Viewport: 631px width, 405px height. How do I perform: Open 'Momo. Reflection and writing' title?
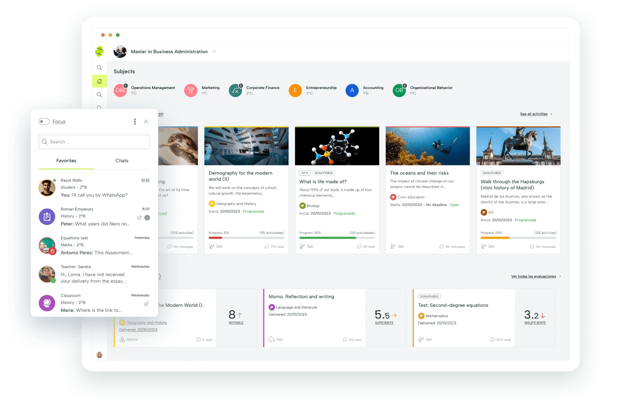pyautogui.click(x=301, y=297)
